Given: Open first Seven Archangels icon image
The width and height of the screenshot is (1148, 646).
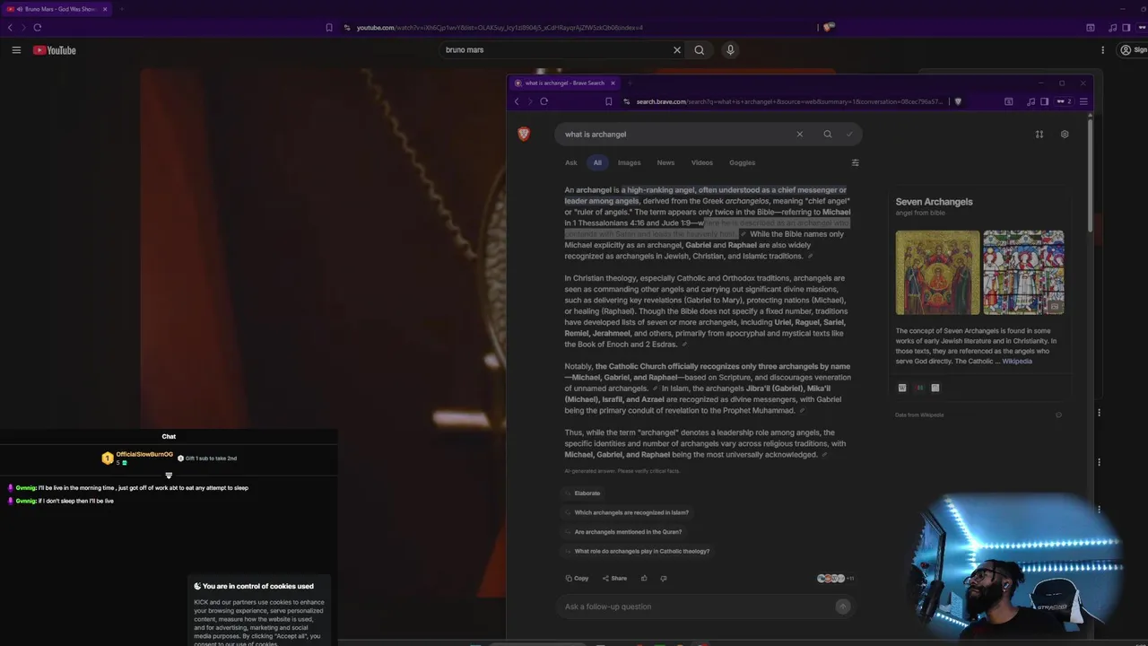Looking at the screenshot, I should tap(937, 273).
